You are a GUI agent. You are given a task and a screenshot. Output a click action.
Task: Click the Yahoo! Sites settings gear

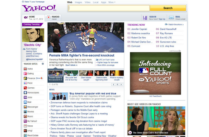43,64
